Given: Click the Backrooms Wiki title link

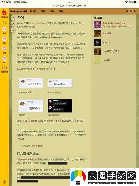Looking at the screenshot, I should point(18,11).
